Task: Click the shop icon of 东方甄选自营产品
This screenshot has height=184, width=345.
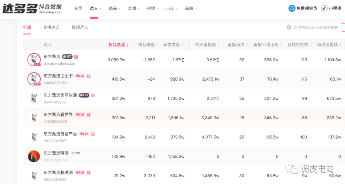Action: click(x=93, y=134)
